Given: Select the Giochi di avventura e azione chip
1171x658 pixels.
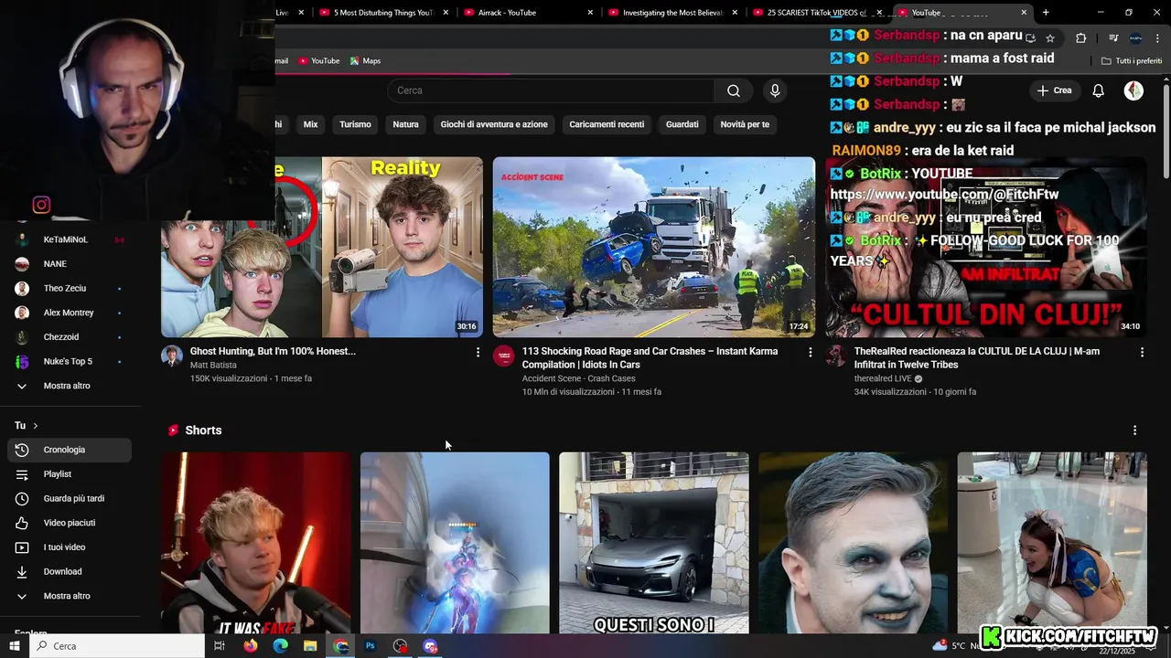Looking at the screenshot, I should (494, 124).
